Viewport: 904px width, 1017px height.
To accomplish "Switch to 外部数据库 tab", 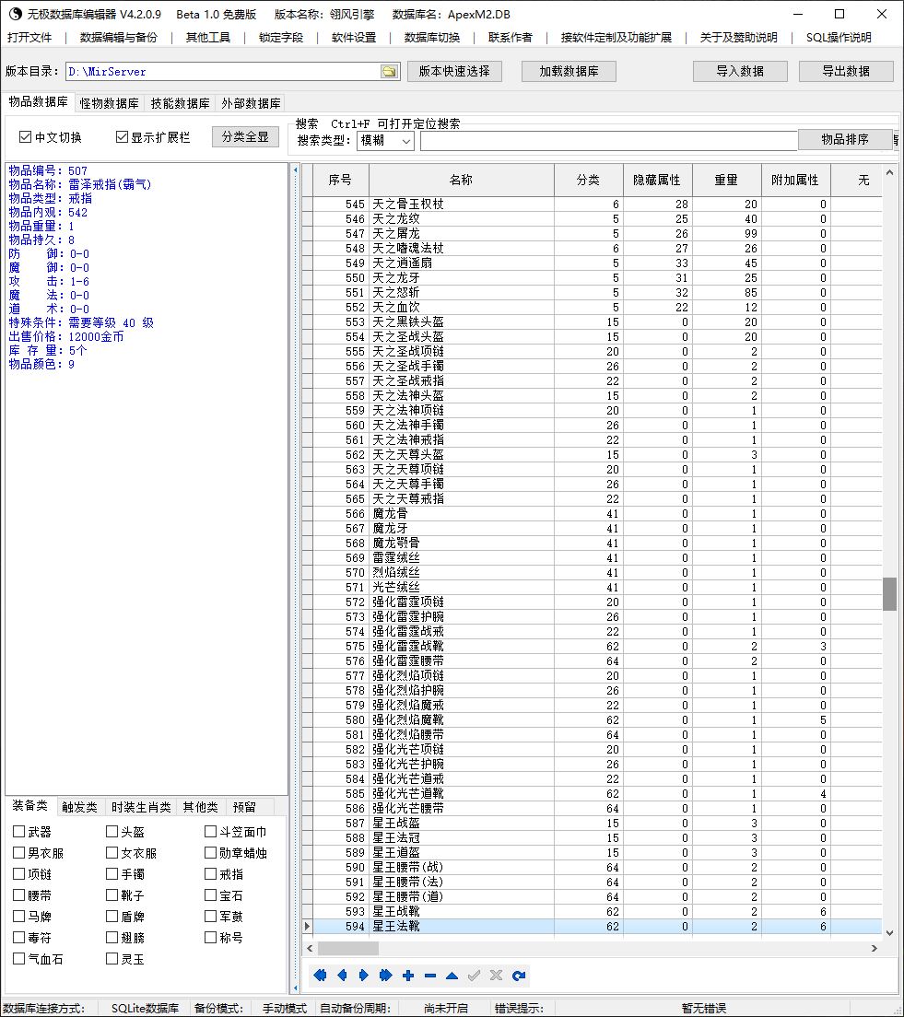I will (251, 103).
